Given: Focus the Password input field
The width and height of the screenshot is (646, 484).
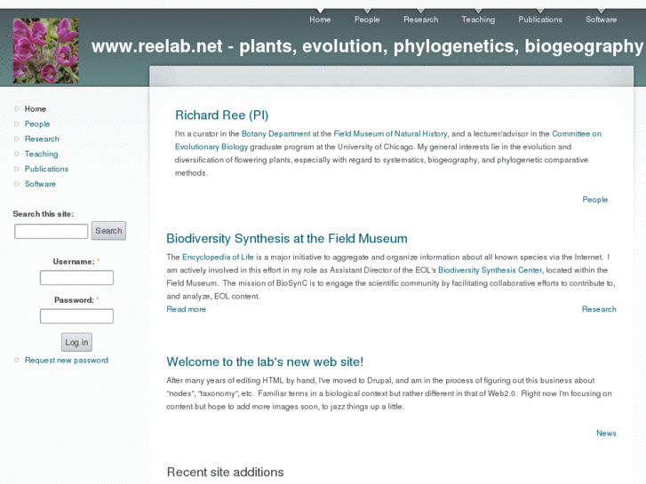Looking at the screenshot, I should 76,316.
